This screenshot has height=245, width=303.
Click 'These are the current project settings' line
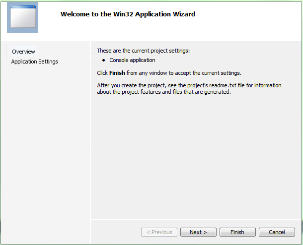coord(143,51)
